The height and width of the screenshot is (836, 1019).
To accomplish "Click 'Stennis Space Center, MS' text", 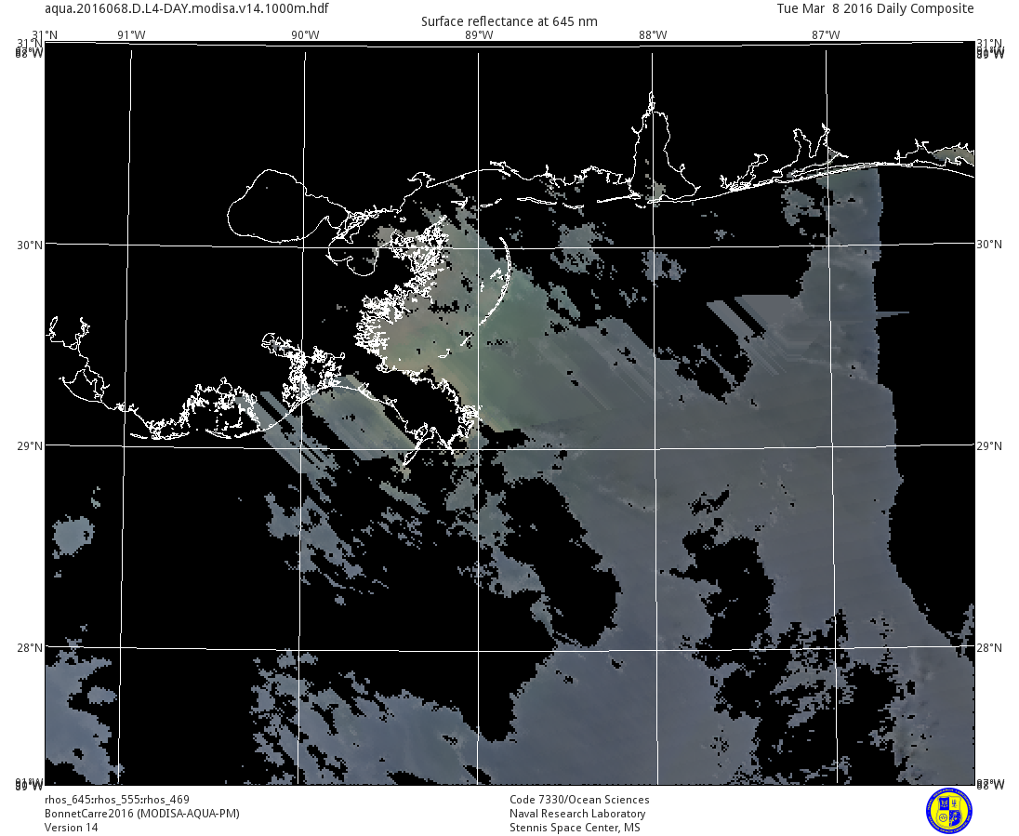I will coord(575,828).
